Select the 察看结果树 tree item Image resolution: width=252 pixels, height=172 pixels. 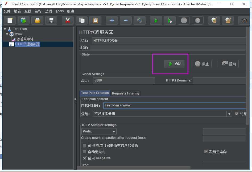tap(25, 39)
